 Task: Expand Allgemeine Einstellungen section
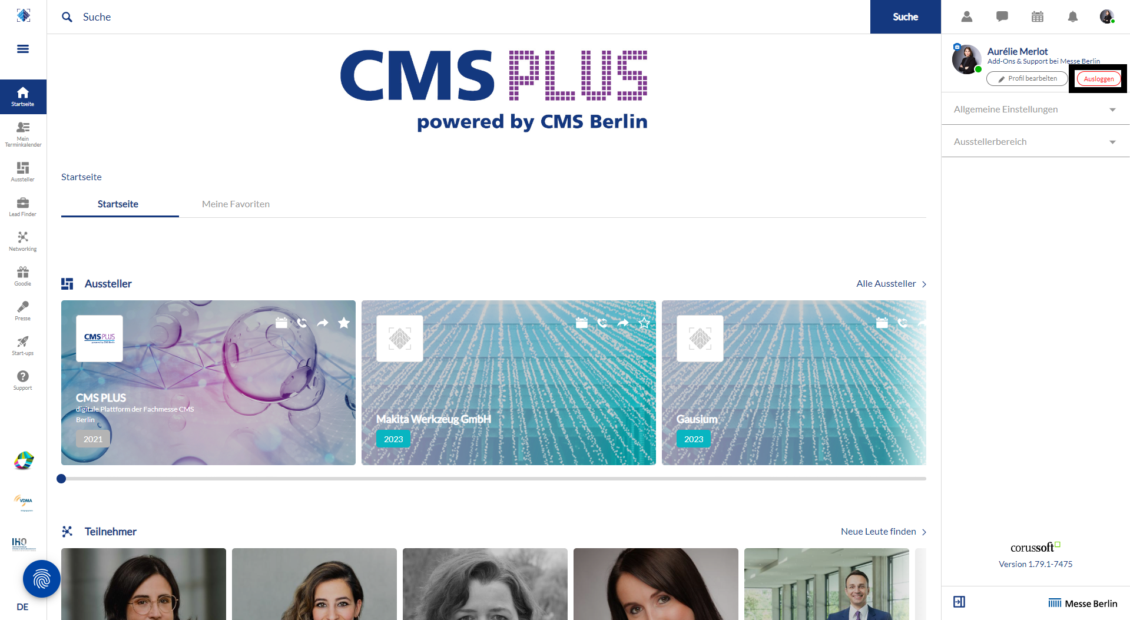coord(1035,110)
